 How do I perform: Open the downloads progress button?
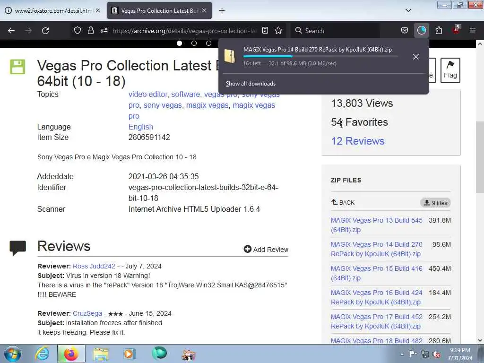[421, 30]
